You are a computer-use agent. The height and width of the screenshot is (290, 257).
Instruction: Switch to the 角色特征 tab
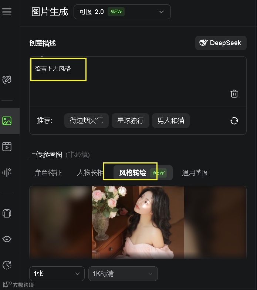coord(48,173)
